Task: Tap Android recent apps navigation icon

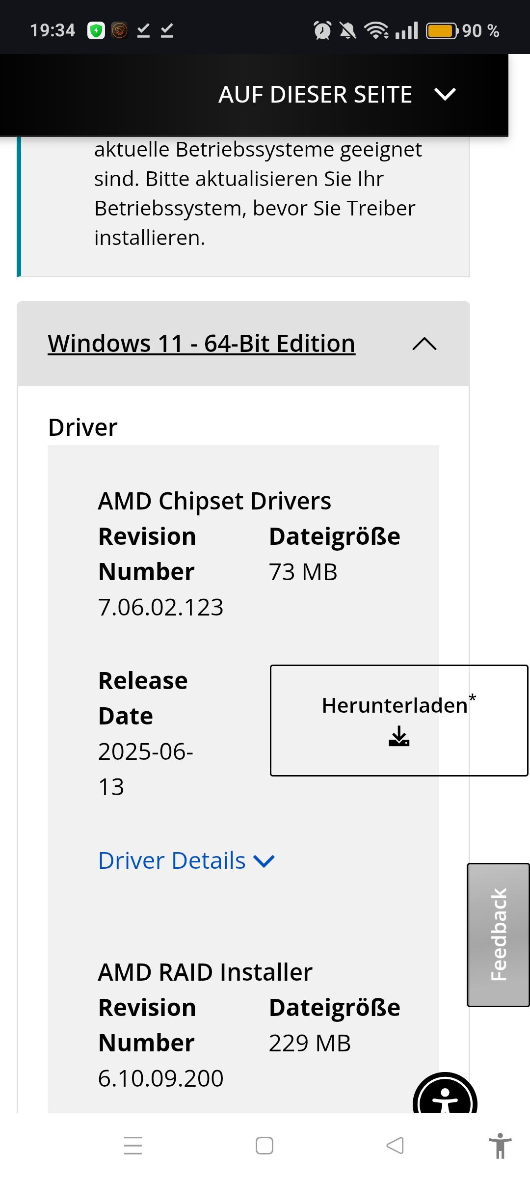Action: 133,1146
